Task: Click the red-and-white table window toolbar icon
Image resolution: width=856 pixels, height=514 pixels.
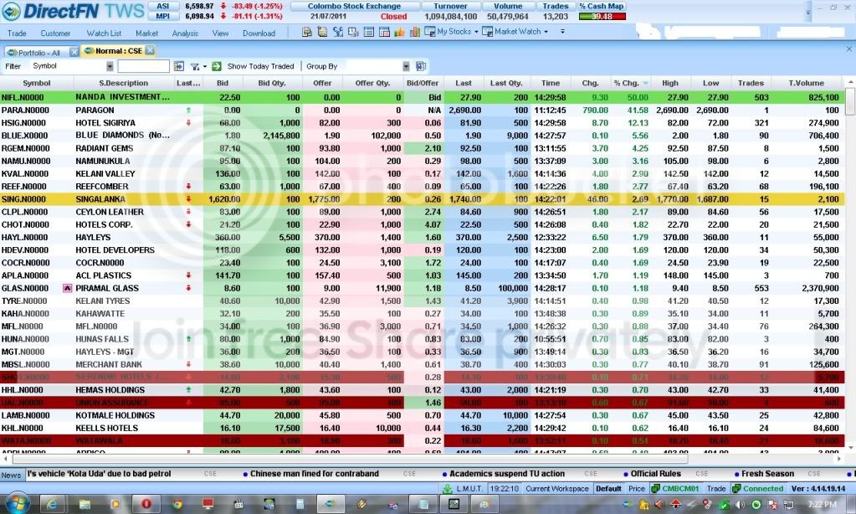Action: (384, 32)
